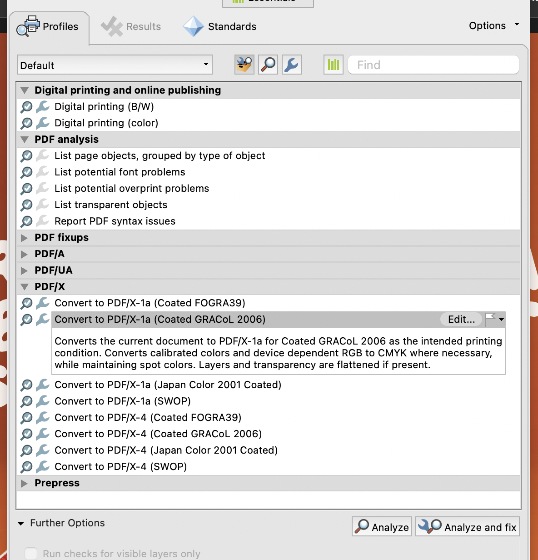Click the green libraries bars icon

pyautogui.click(x=334, y=65)
